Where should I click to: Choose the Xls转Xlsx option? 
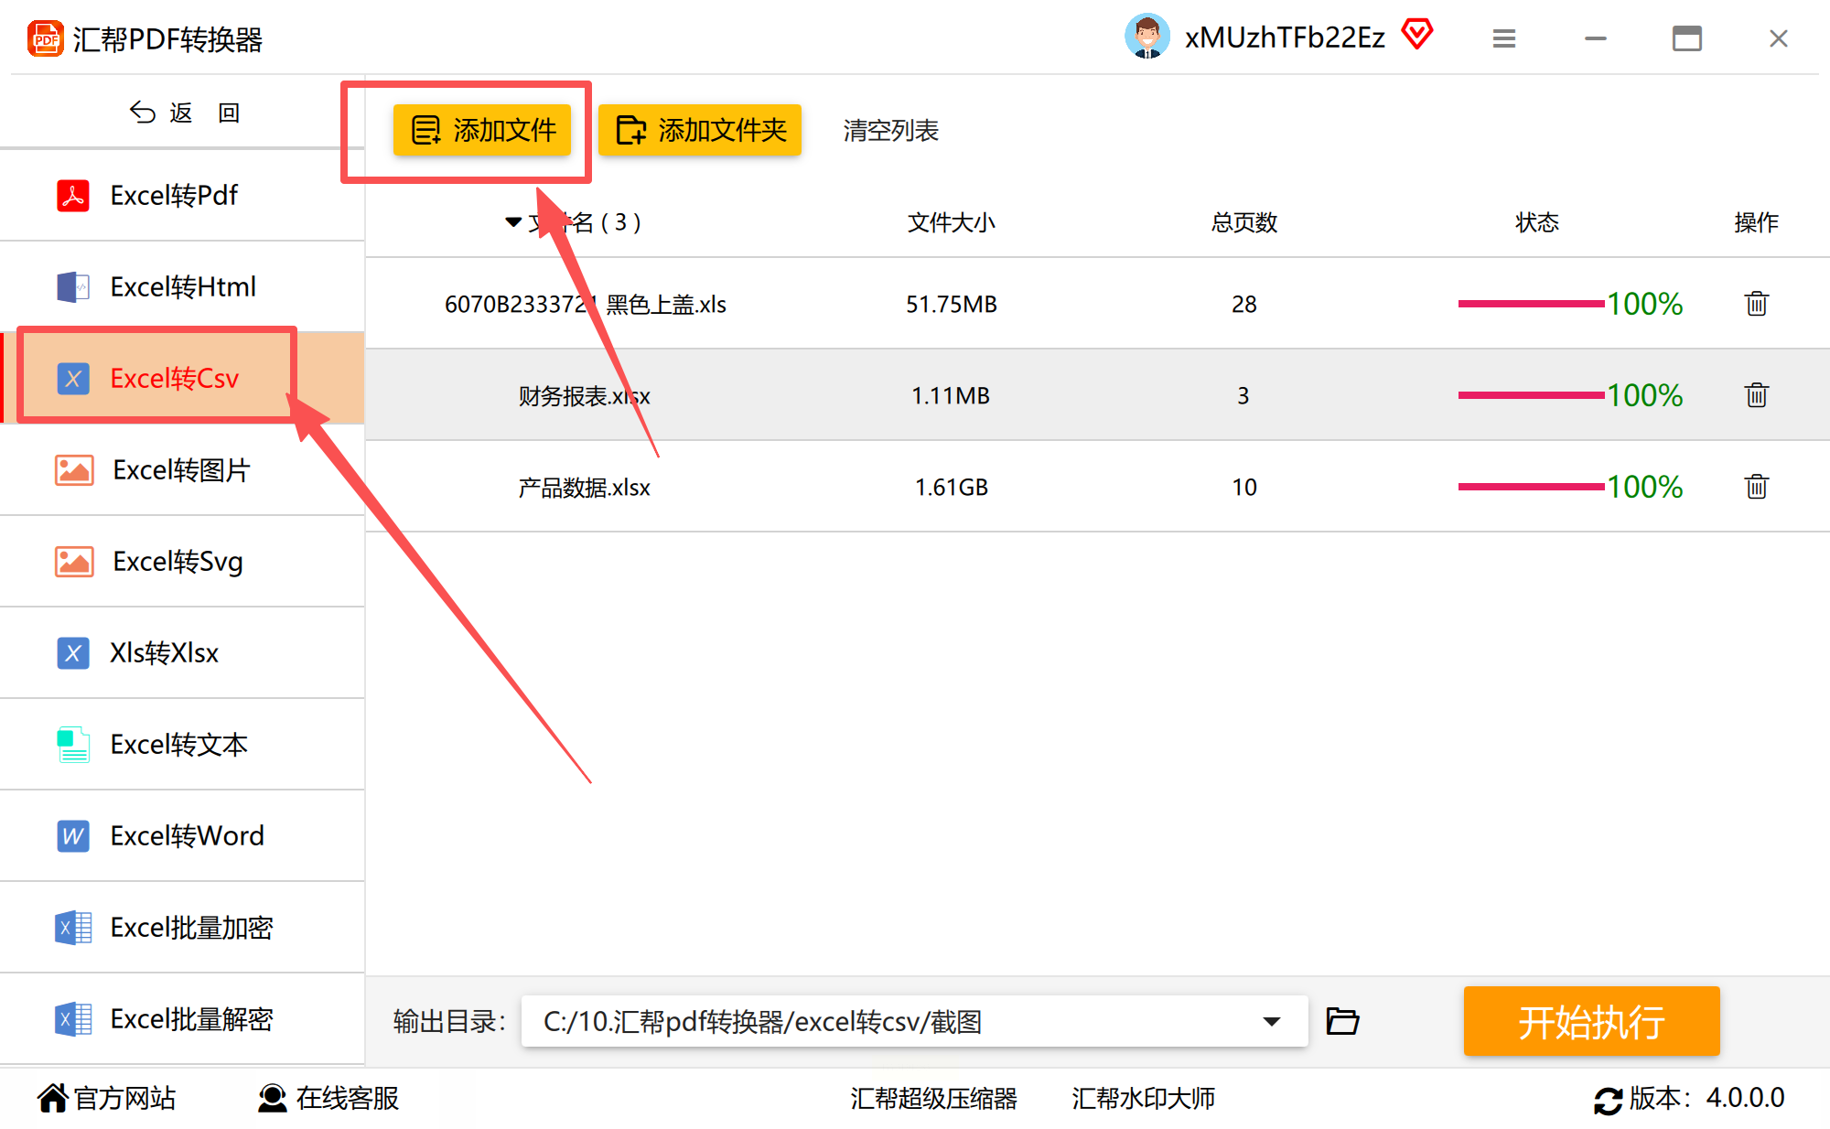coord(165,652)
